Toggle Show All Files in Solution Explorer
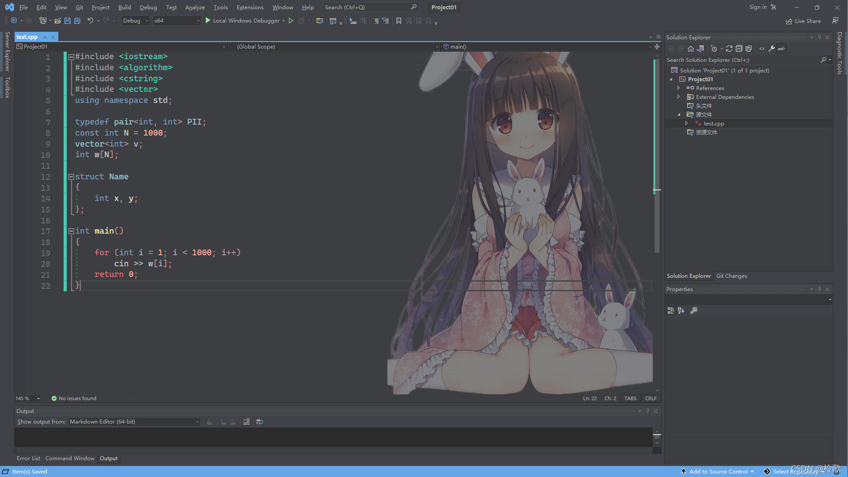The height and width of the screenshot is (477, 848). click(749, 49)
